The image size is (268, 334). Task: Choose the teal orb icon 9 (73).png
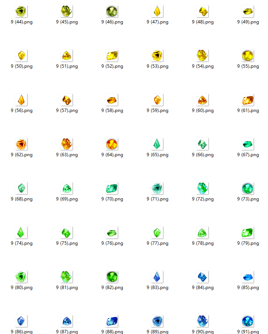pyautogui.click(x=248, y=189)
